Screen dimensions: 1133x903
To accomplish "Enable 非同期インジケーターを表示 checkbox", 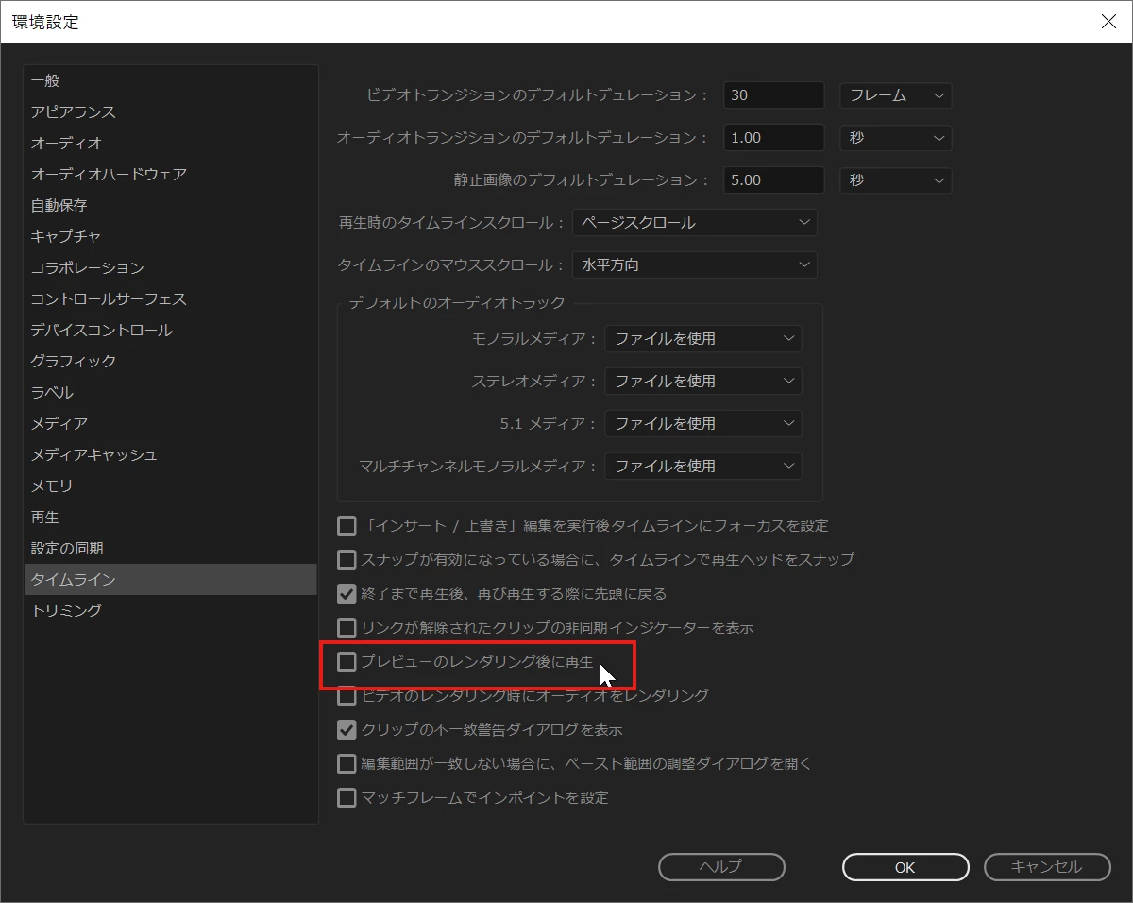I will [x=347, y=627].
